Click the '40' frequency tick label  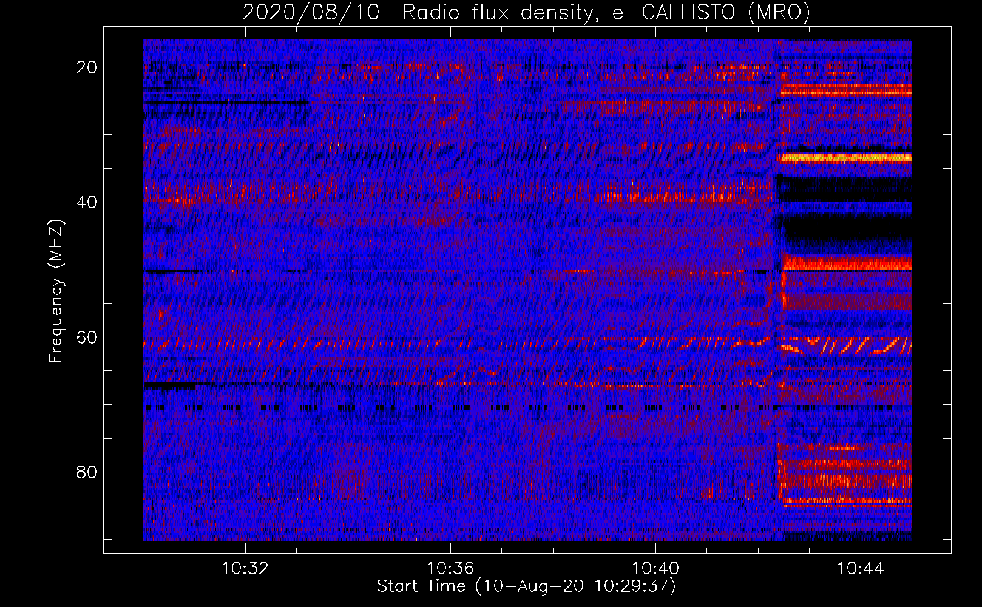(87, 202)
